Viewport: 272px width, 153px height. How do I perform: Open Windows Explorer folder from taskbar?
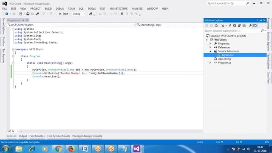pyautogui.click(x=19, y=149)
